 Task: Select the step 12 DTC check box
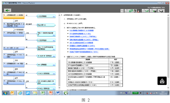[14, 48]
